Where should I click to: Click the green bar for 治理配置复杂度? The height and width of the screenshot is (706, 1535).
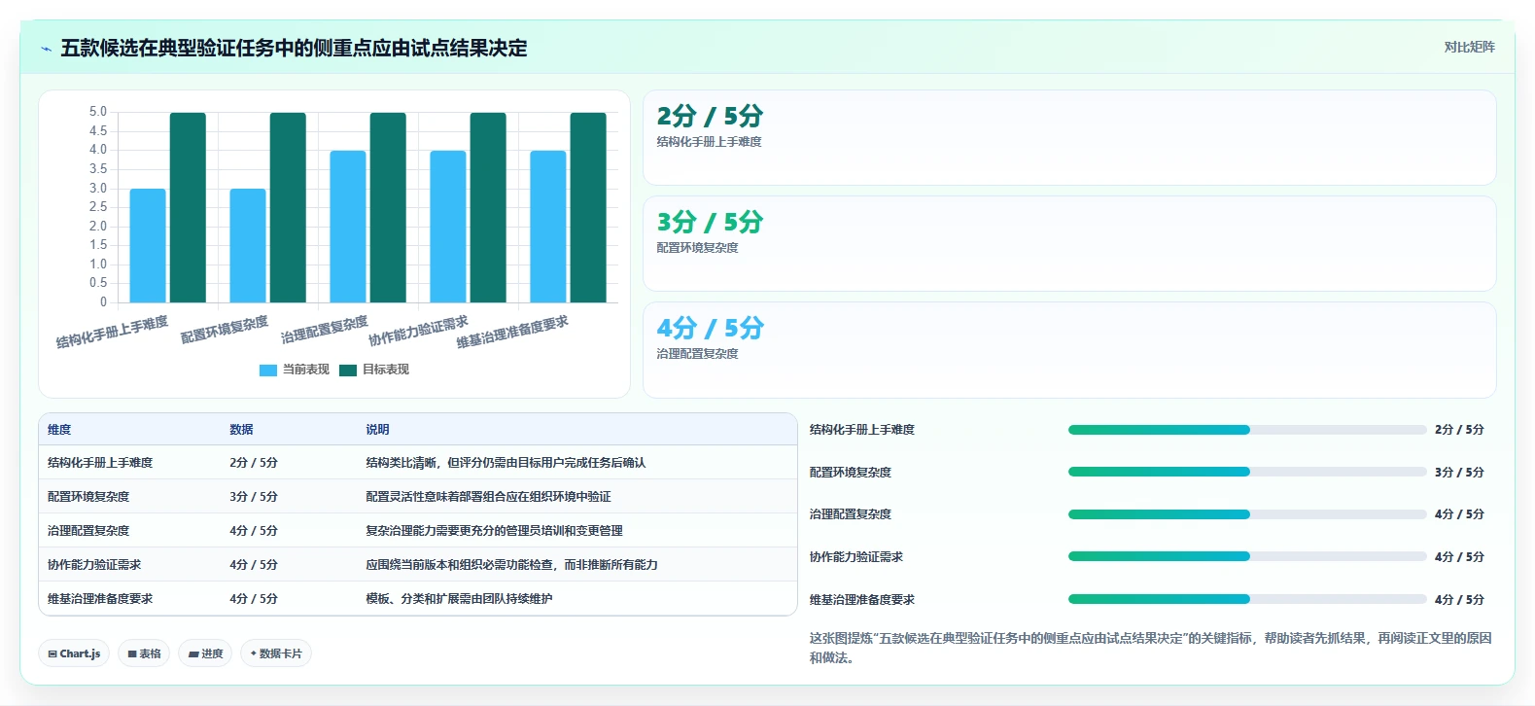pyautogui.click(x=388, y=207)
